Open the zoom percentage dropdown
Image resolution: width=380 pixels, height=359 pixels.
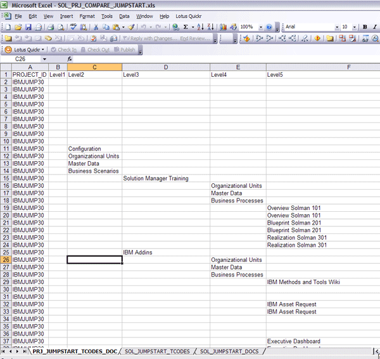coord(260,27)
